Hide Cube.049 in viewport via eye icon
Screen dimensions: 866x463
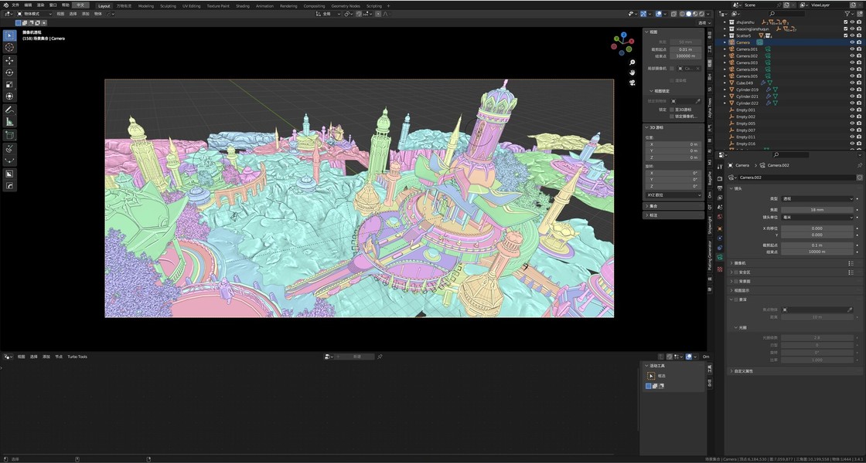tap(852, 83)
